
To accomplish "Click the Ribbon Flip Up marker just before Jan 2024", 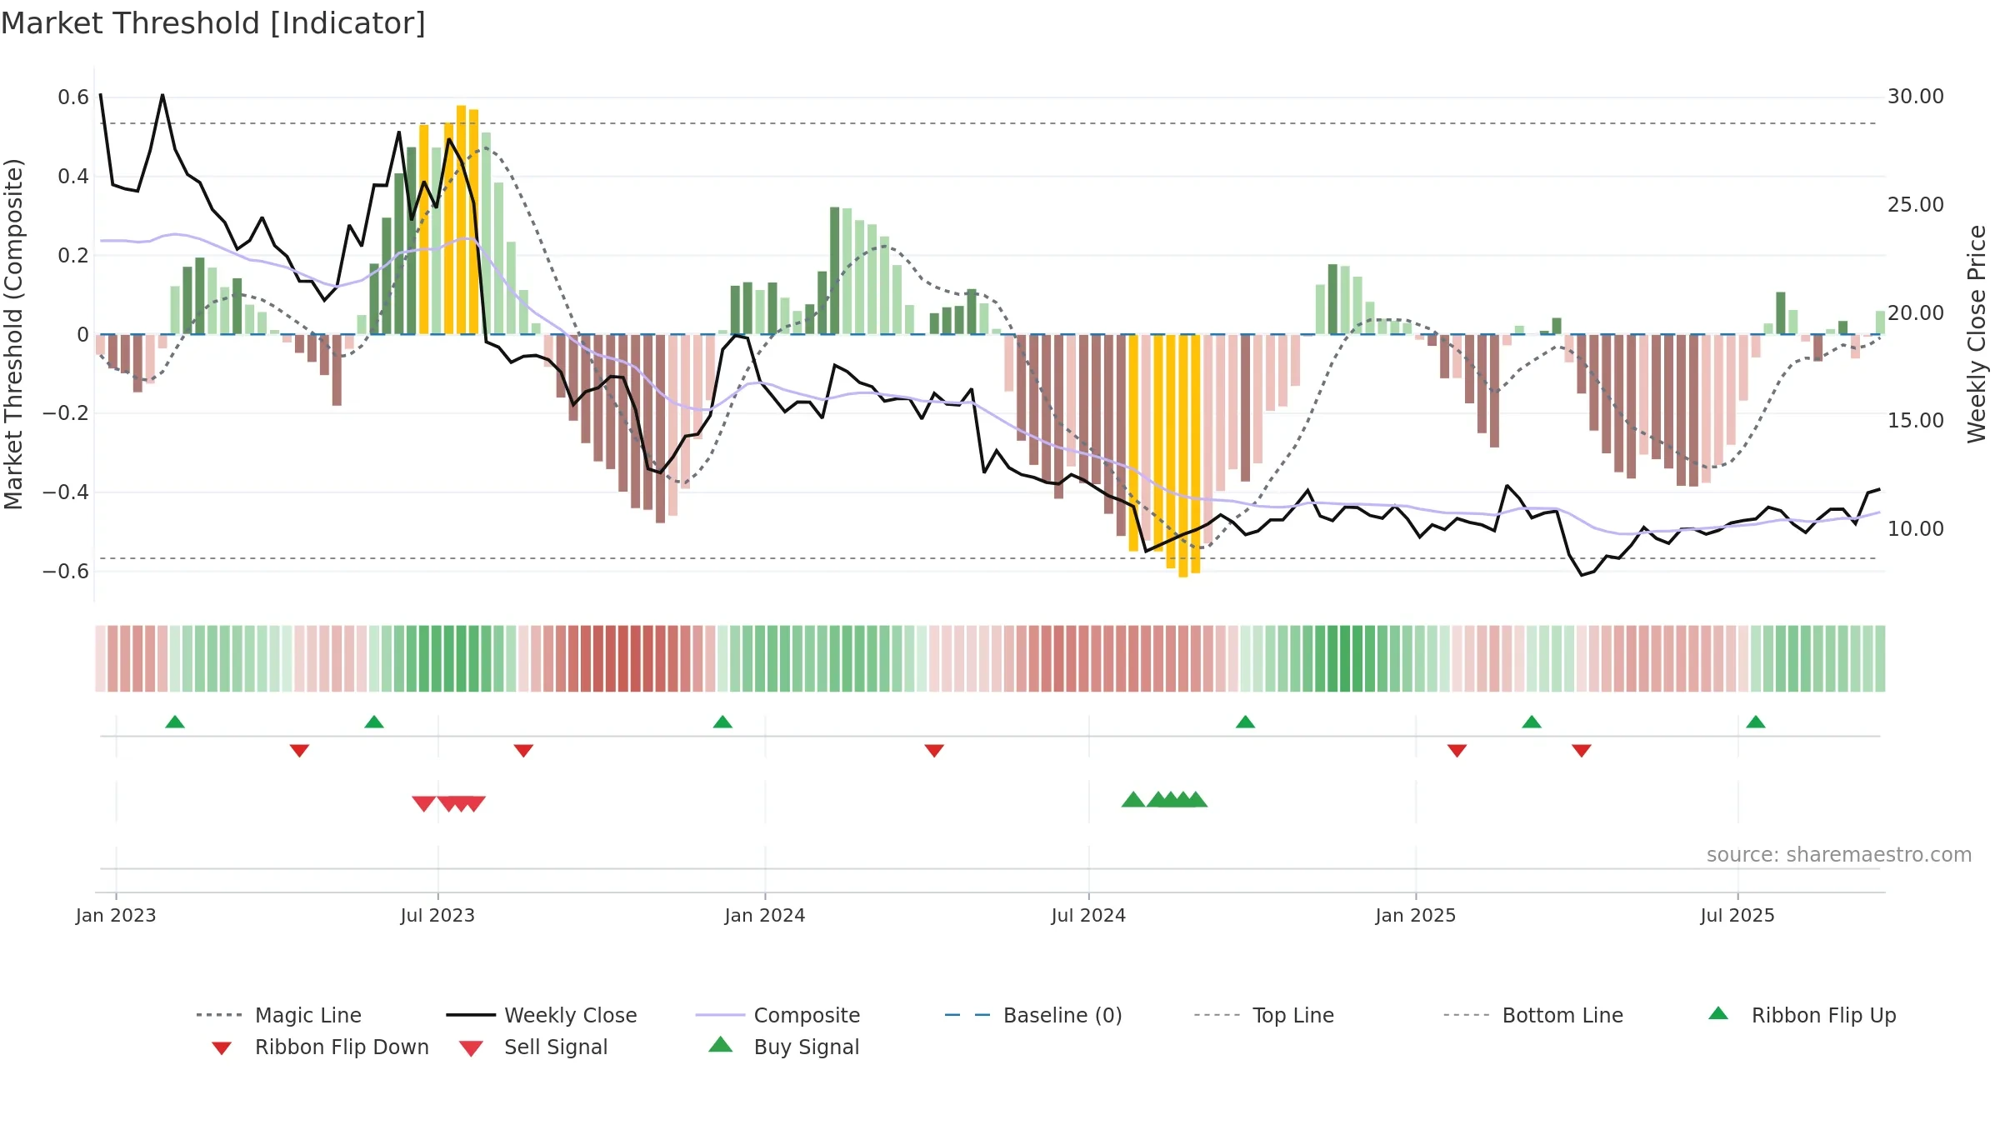I will pos(722,722).
